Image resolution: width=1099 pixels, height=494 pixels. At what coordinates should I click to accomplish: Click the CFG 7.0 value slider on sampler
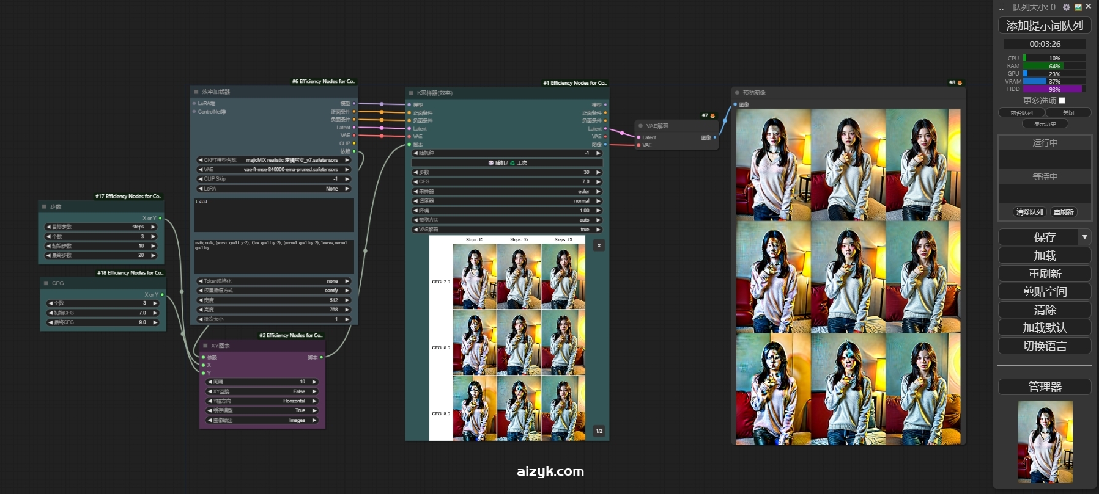[x=507, y=181]
